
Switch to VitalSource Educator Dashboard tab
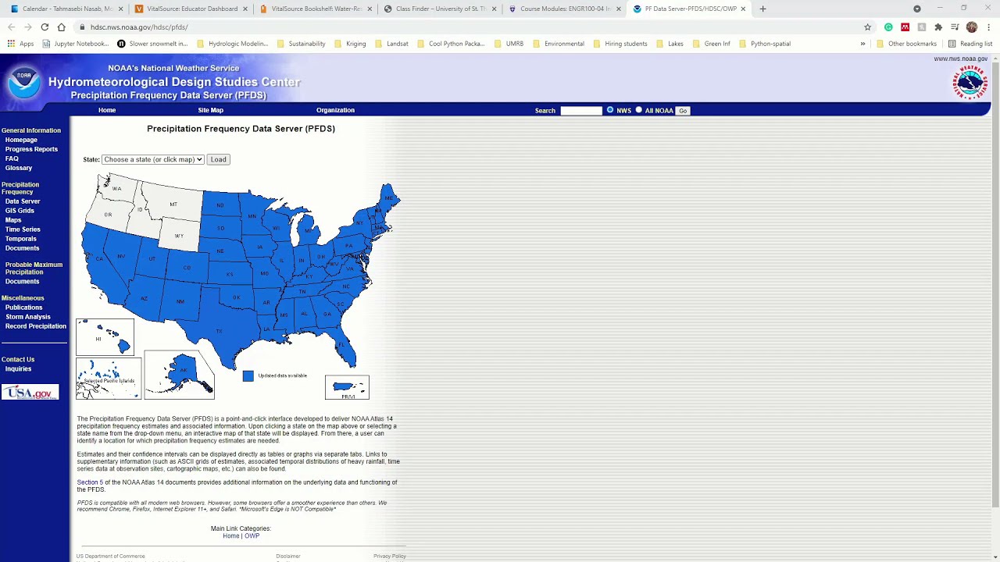[191, 9]
